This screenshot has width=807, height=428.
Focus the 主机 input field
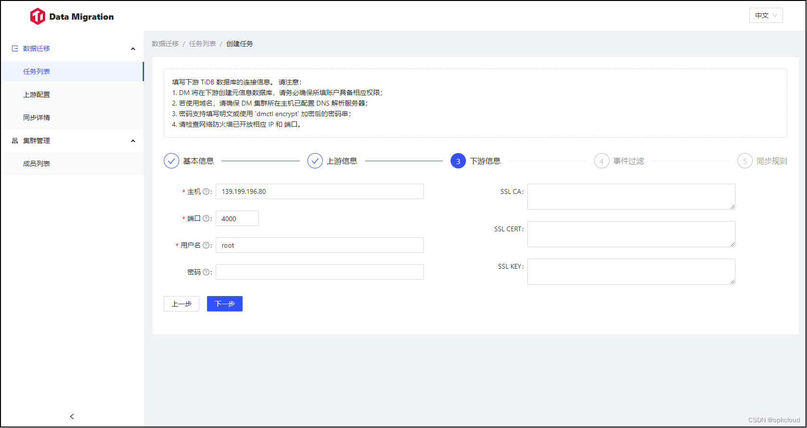319,191
